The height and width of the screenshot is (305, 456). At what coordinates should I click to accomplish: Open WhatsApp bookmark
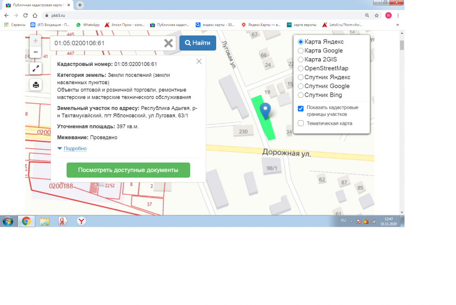[88, 25]
